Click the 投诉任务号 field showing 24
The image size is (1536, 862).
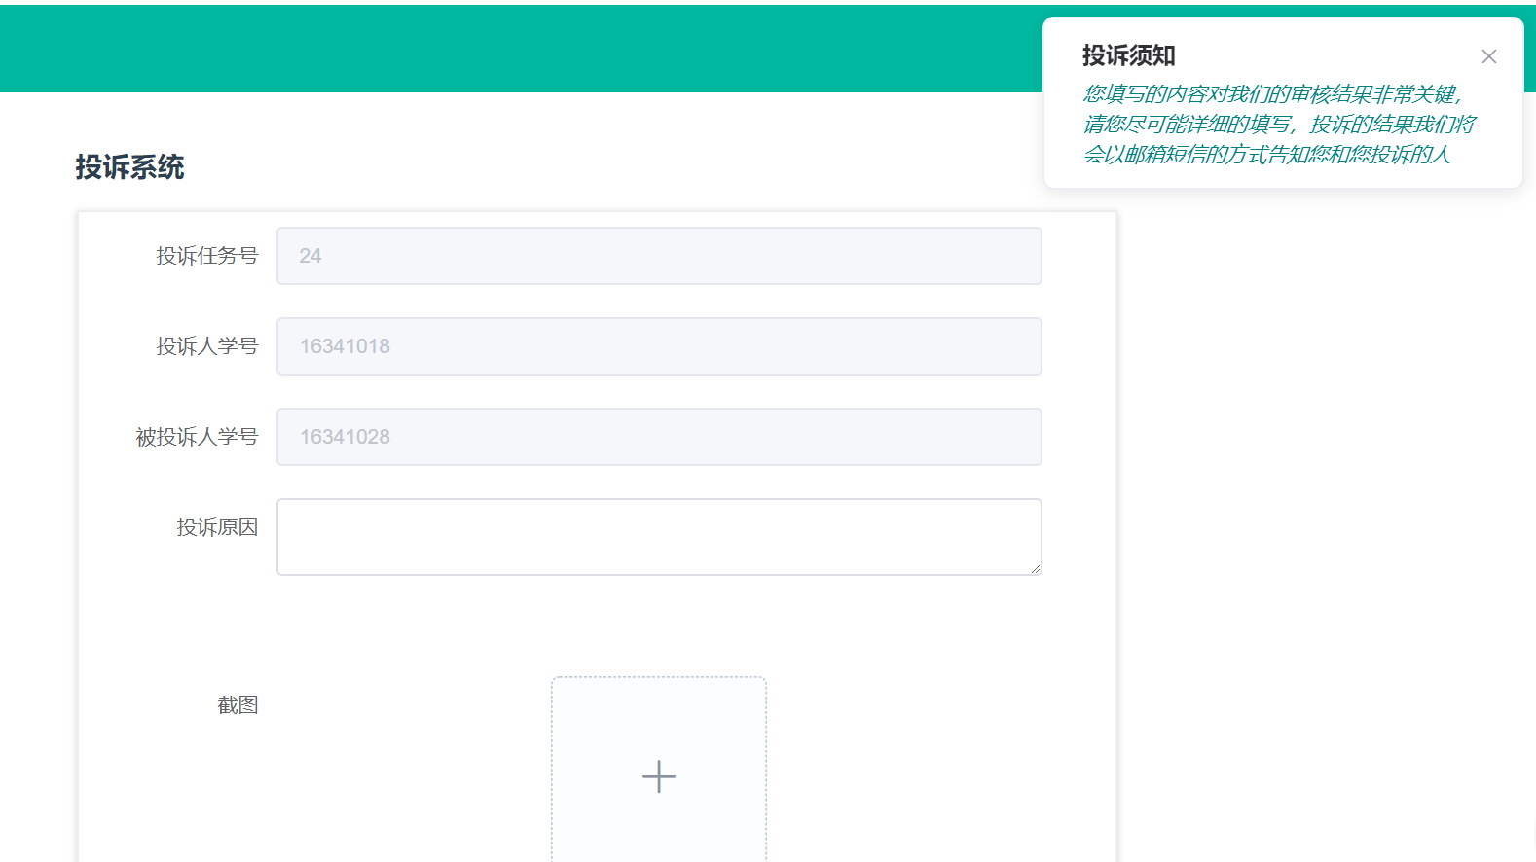(x=658, y=256)
